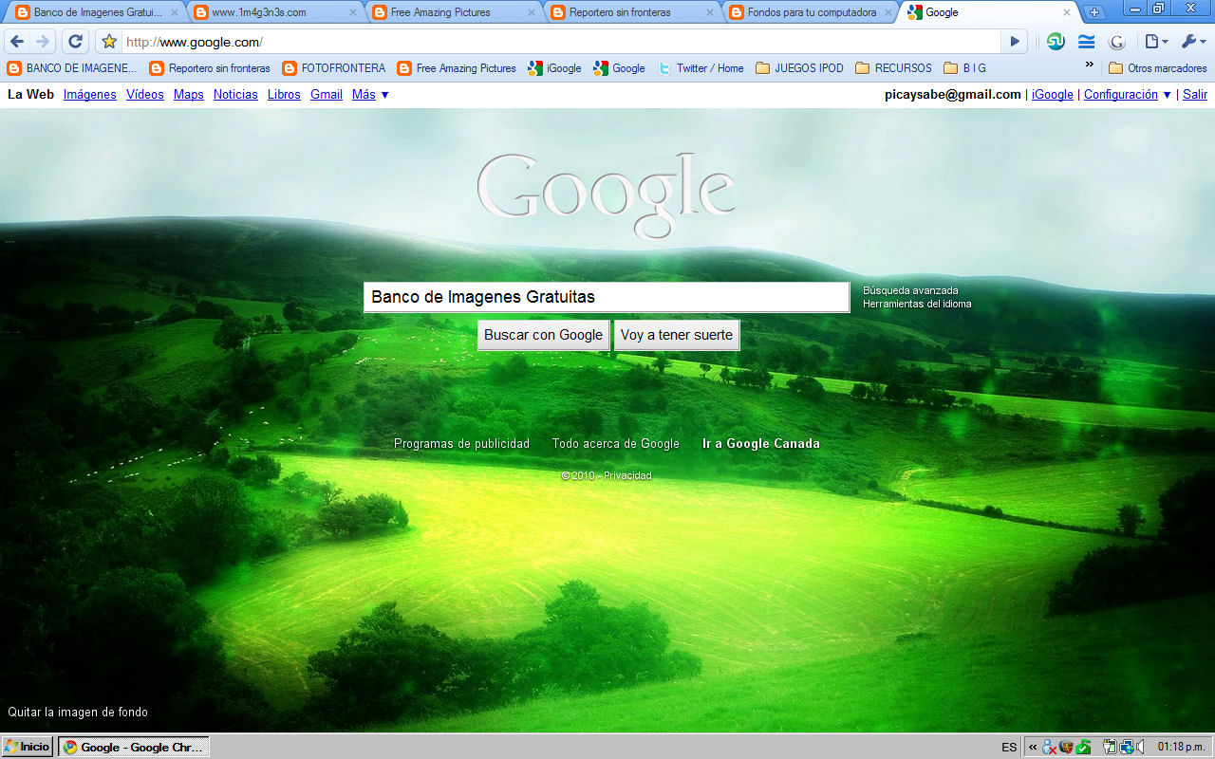Click the ES language indicator in taskbar

1009,747
